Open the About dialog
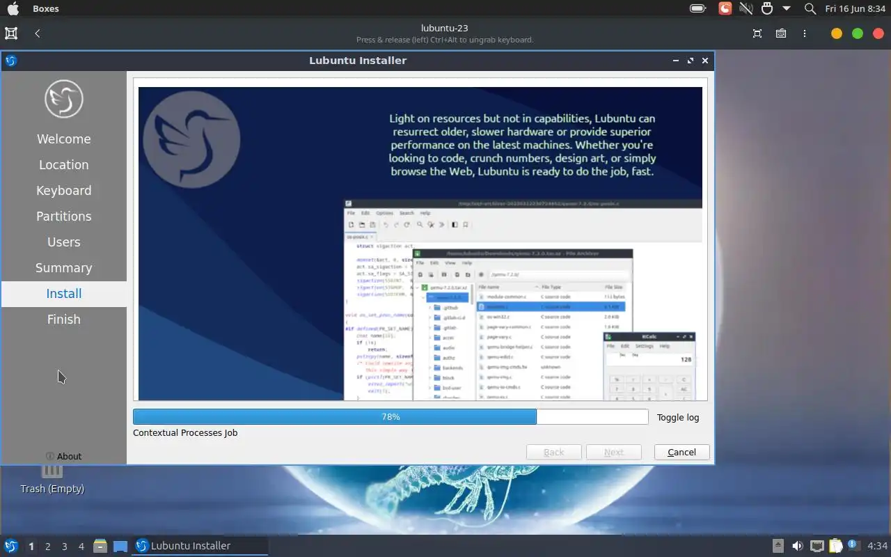Image resolution: width=891 pixels, height=557 pixels. point(64,456)
